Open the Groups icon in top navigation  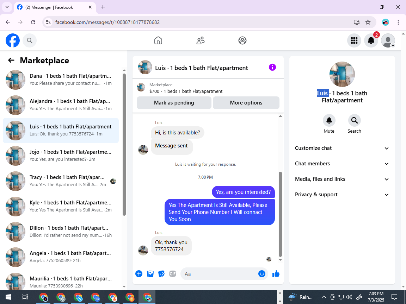click(x=242, y=40)
